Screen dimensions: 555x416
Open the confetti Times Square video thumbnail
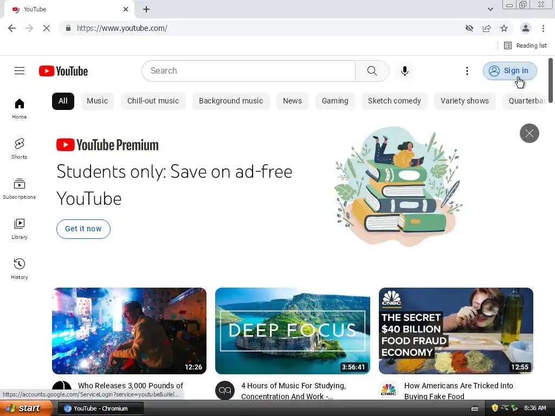129,331
